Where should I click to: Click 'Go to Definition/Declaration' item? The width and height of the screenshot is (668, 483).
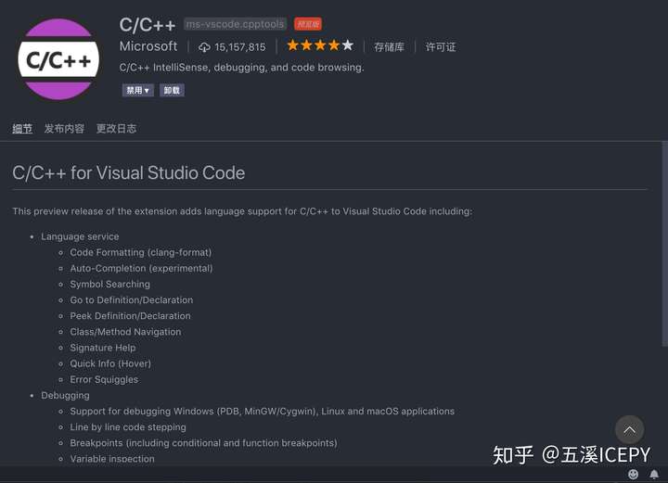coord(131,300)
